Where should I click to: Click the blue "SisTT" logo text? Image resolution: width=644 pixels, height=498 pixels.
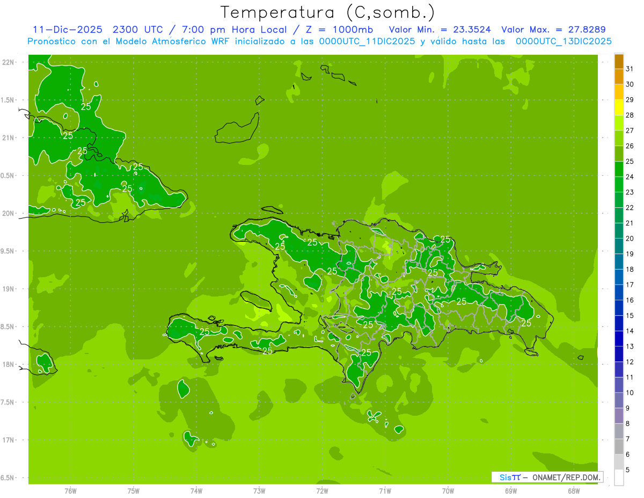pos(510,477)
